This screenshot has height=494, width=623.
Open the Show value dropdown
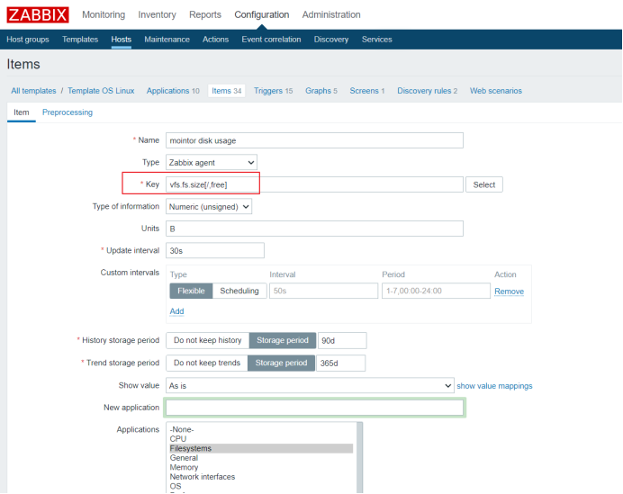tap(310, 386)
